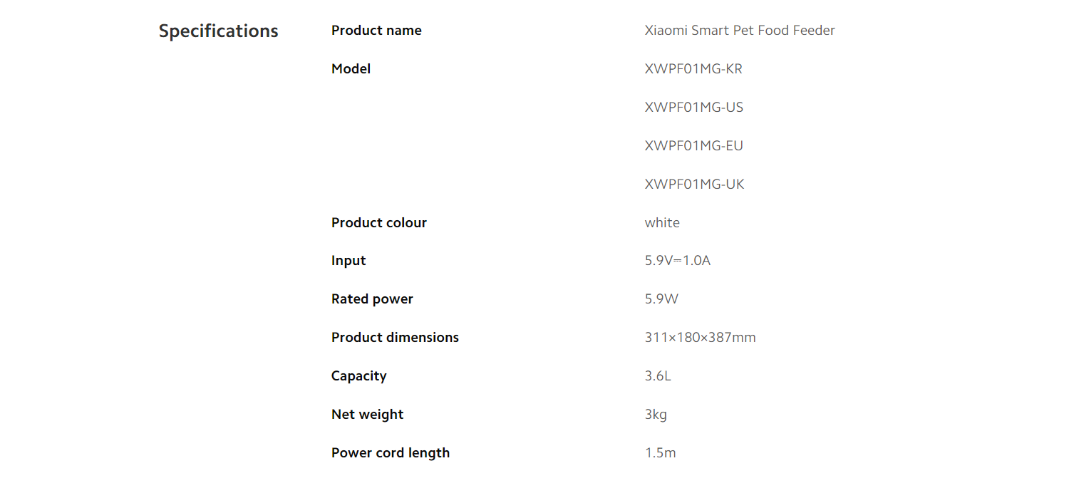The image size is (1069, 493).
Task: Select the Input label
Action: click(x=348, y=261)
